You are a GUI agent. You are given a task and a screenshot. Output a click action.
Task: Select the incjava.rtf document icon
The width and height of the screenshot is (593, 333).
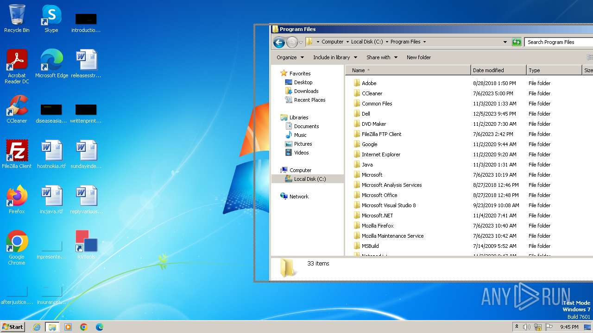pos(51,200)
